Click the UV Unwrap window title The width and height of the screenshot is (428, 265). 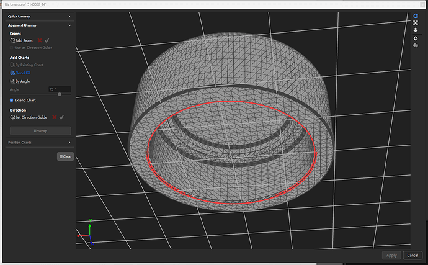(25, 4)
